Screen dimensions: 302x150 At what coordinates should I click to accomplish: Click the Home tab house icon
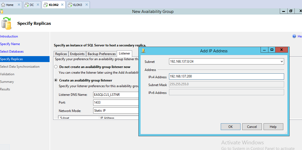click(x=3, y=5)
